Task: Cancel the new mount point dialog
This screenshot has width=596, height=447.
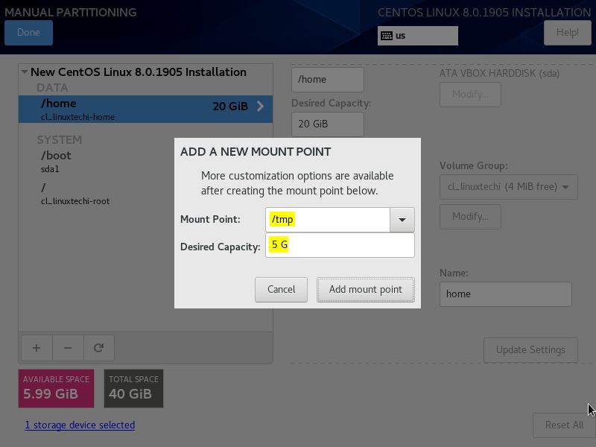Action: 282,290
